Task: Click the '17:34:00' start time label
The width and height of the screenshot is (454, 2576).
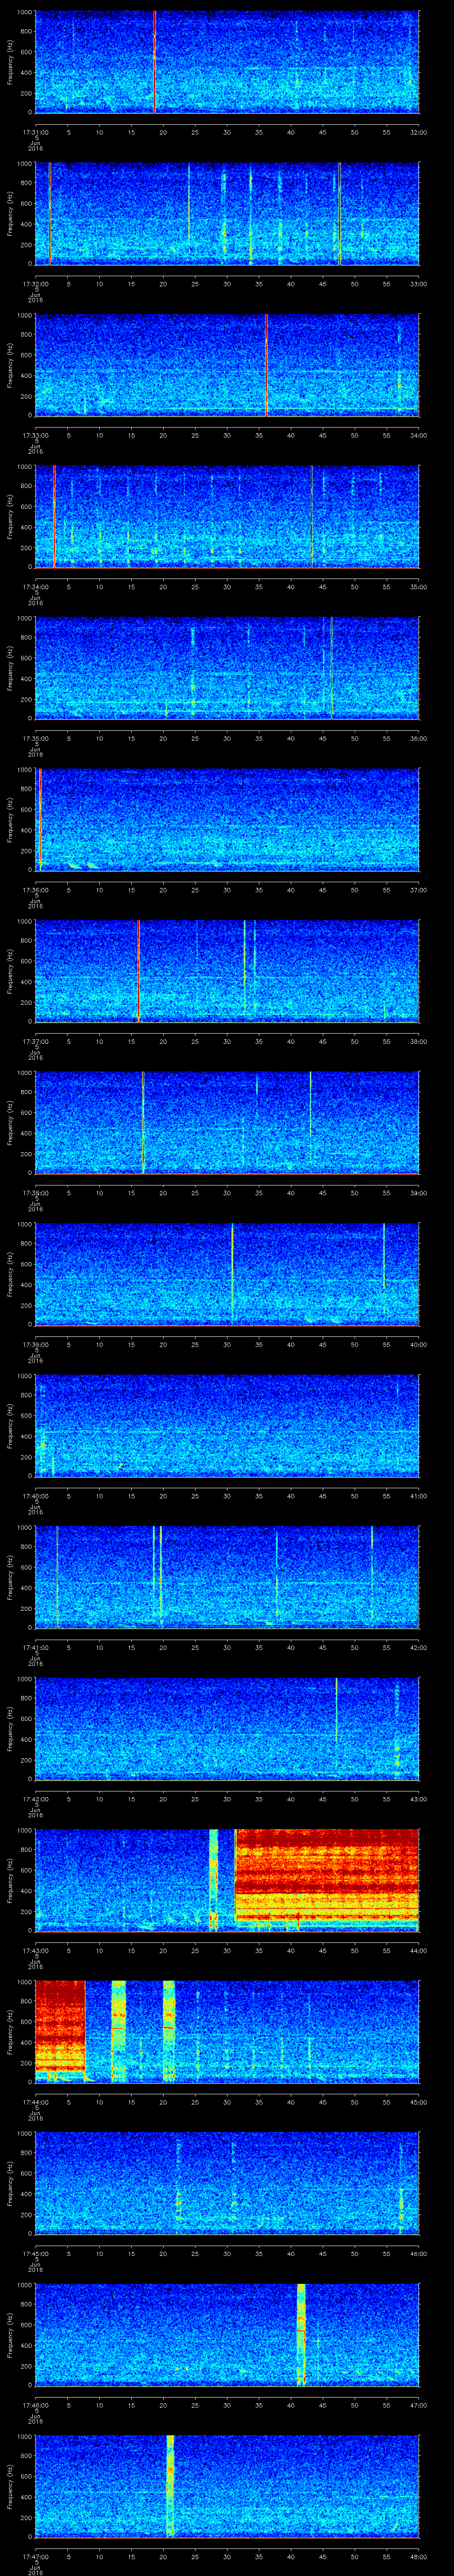Action: pyautogui.click(x=35, y=586)
